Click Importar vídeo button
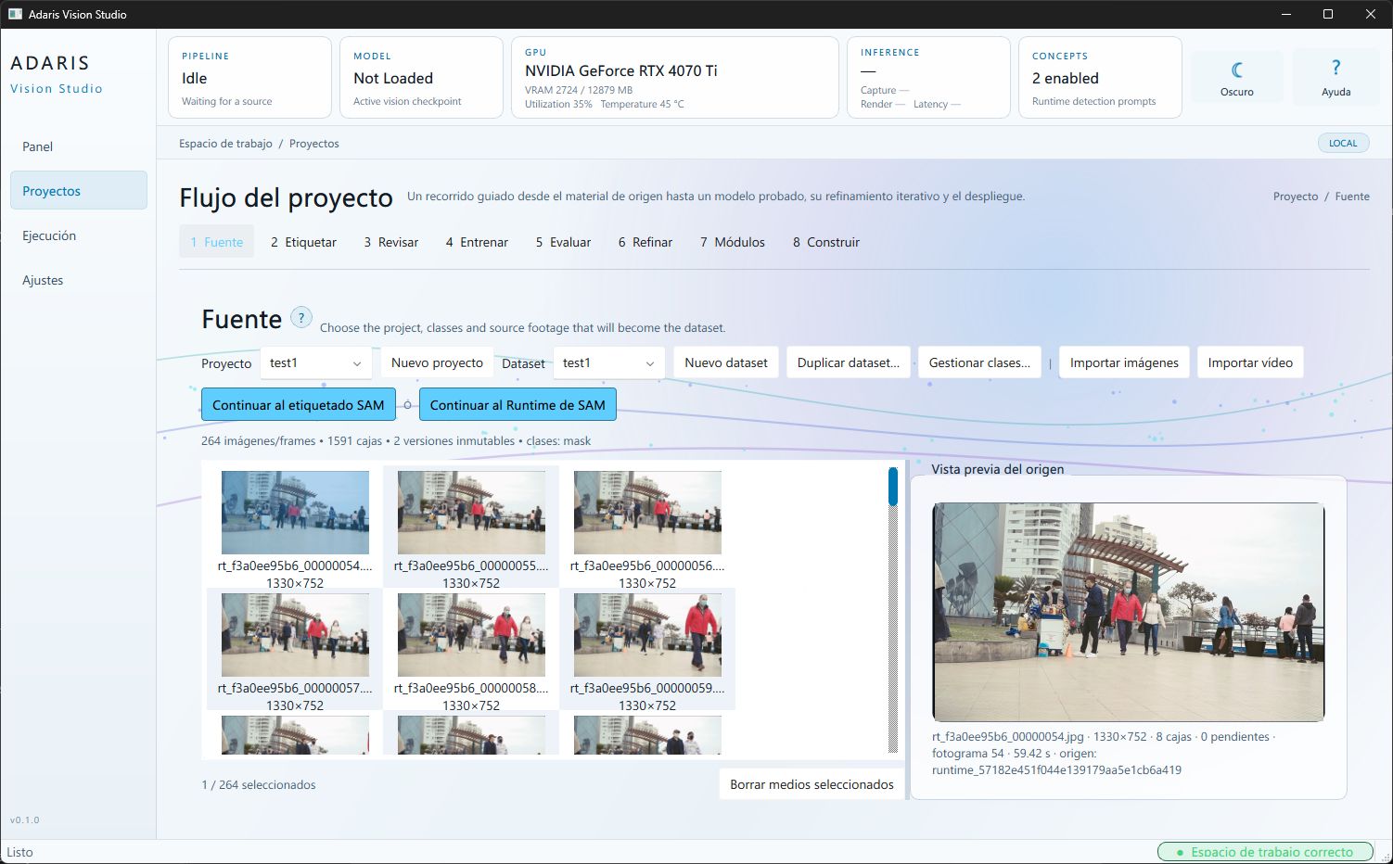 point(1250,362)
